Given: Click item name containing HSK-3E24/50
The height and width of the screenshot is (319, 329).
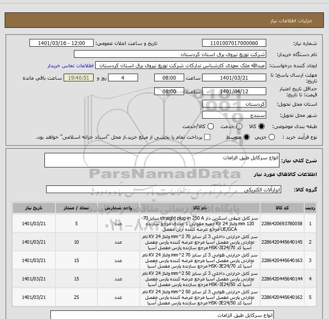Looking at the screenshot, I should (200, 297).
